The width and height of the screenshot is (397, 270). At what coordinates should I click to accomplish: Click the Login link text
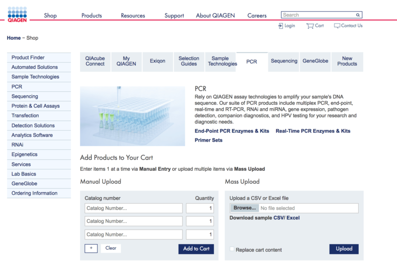coord(290,26)
